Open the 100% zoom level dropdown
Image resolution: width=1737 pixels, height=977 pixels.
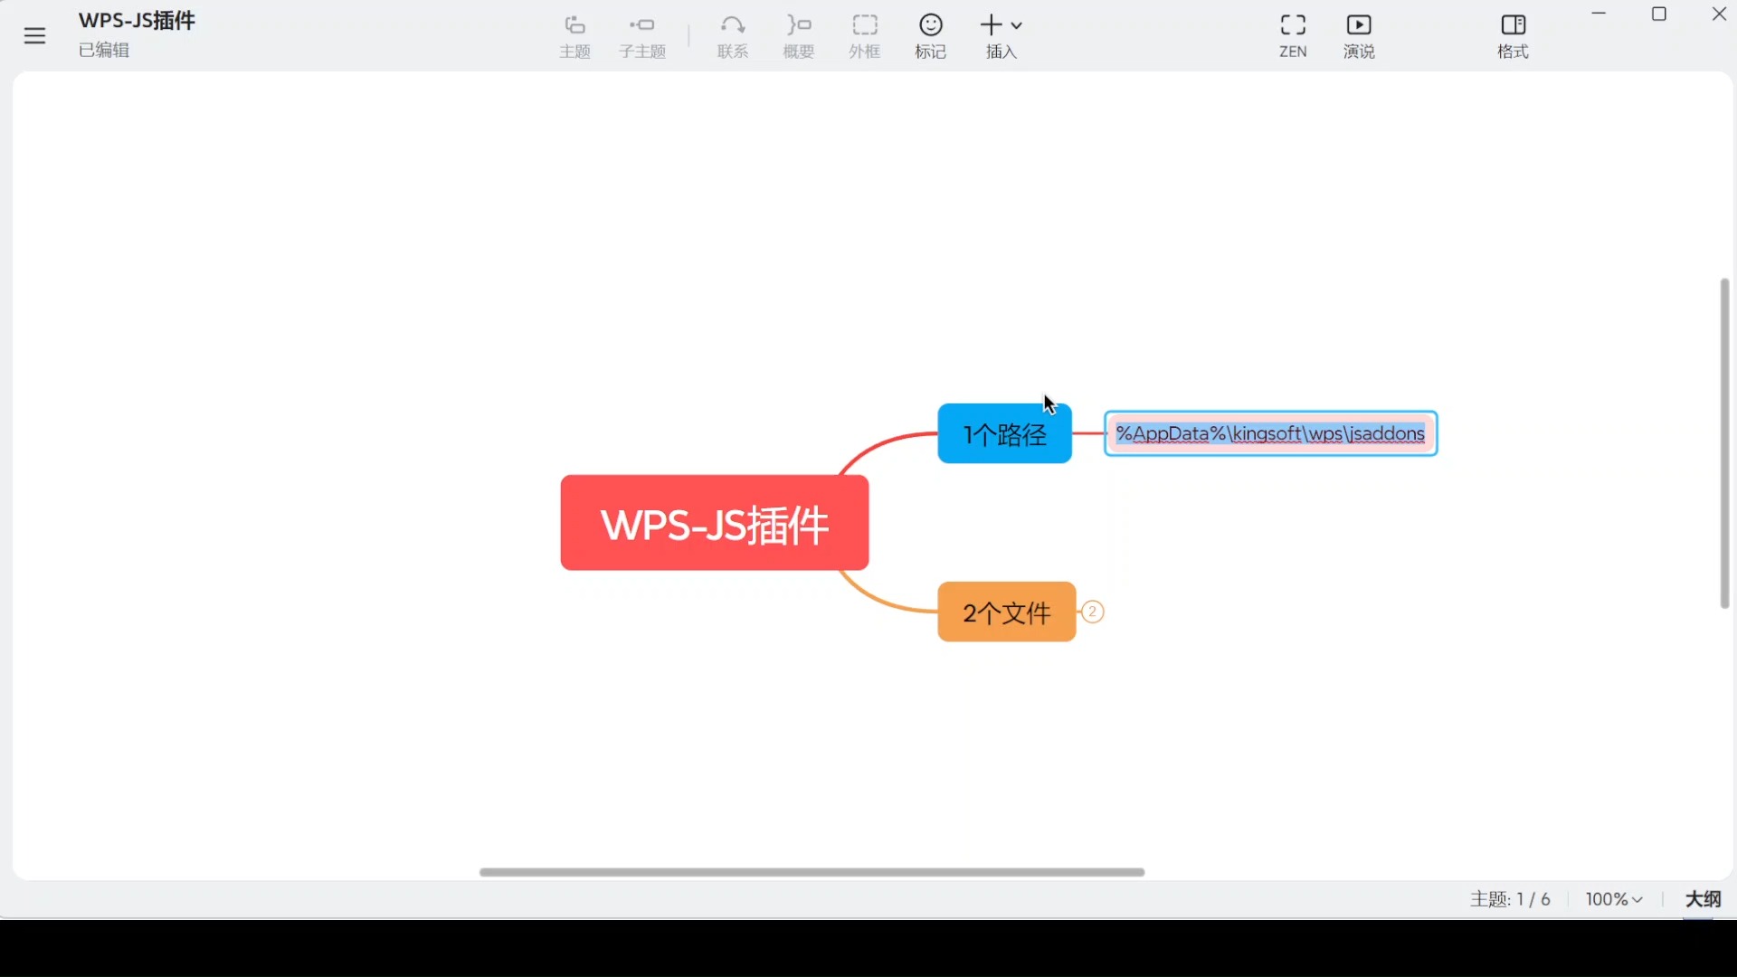[1614, 899]
